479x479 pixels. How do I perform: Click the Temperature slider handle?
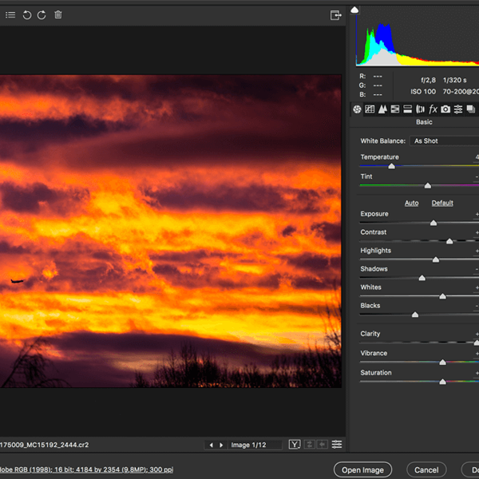391,166
